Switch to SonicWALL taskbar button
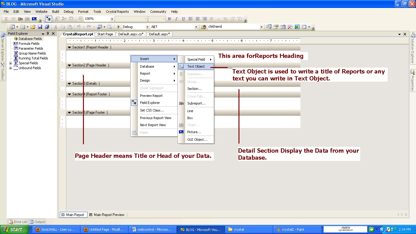416x234 pixels. tap(56, 229)
